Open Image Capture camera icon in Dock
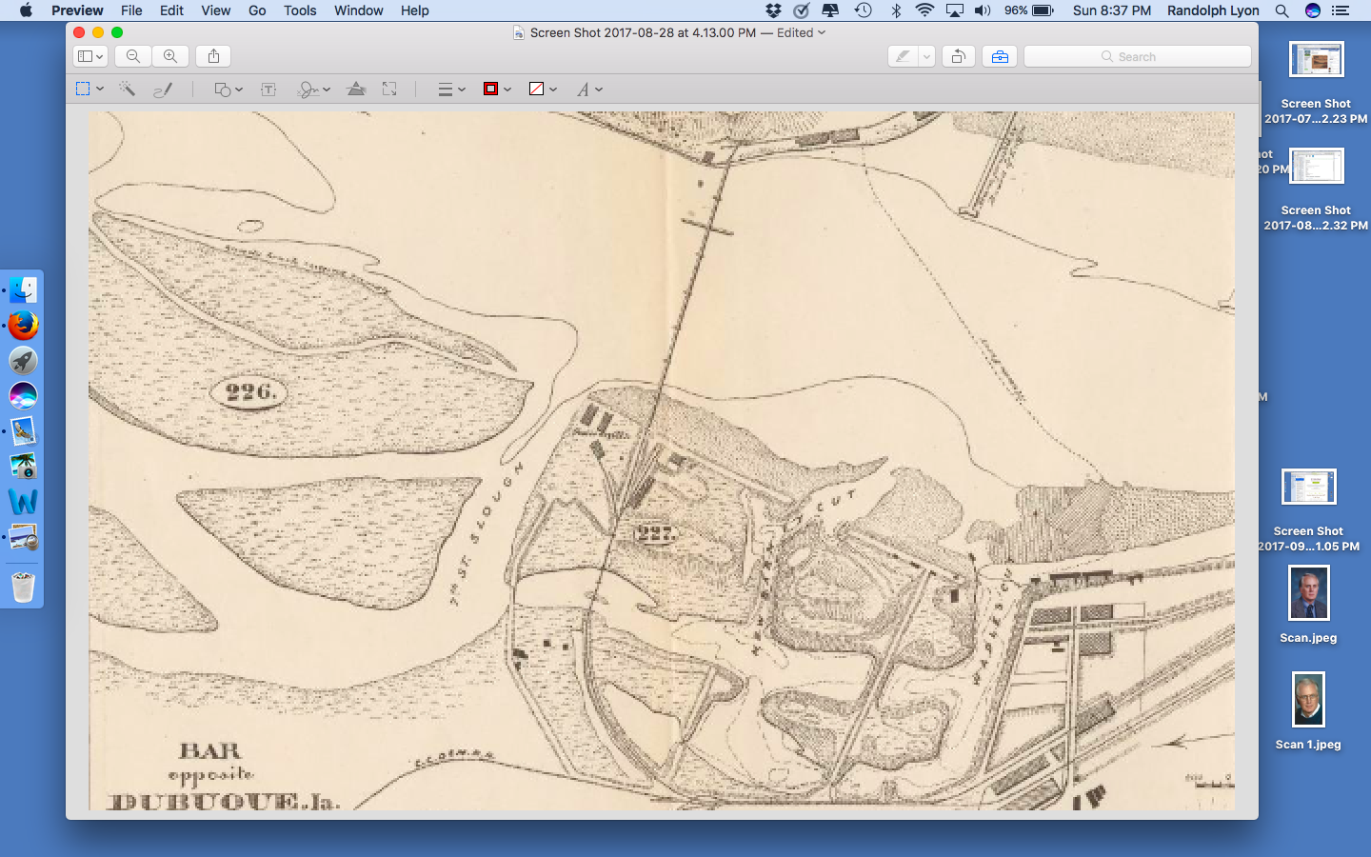Screen dimensions: 1371x857 [x=23, y=467]
